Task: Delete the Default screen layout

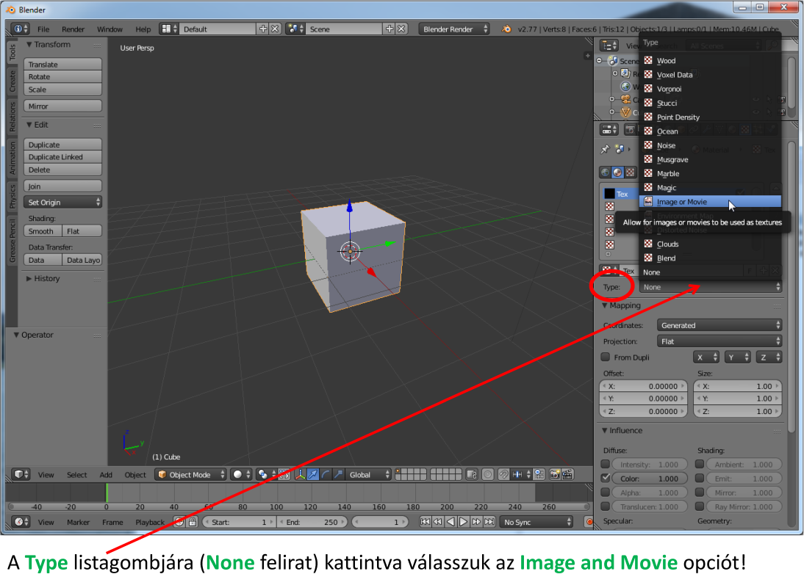Action: [x=276, y=29]
